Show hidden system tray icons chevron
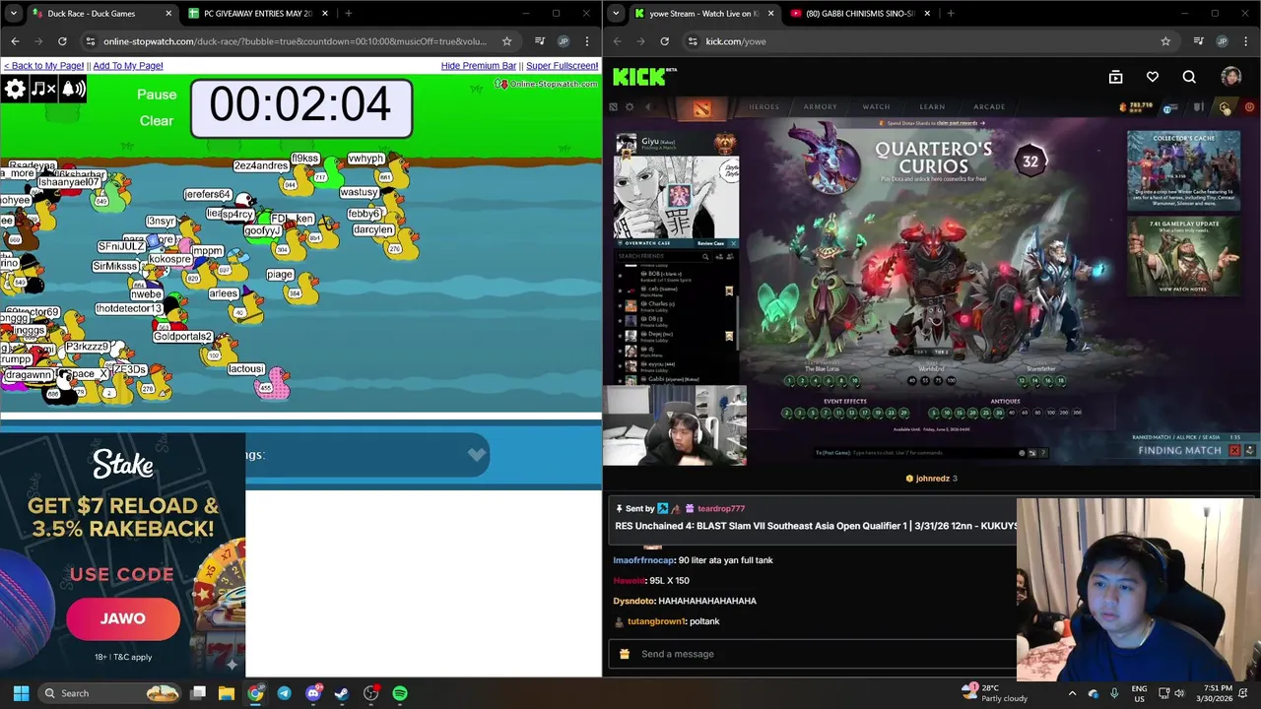 (x=1072, y=693)
